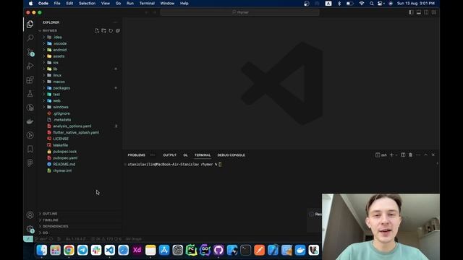Kill terminal with trash icon
This screenshot has height=260, width=463.
tap(410, 155)
